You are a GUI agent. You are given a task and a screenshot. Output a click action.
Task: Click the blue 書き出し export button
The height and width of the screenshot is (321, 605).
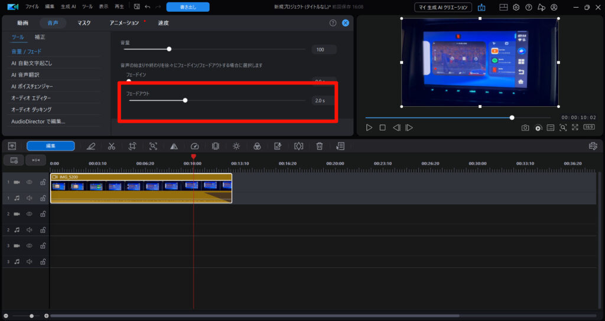[x=188, y=7]
